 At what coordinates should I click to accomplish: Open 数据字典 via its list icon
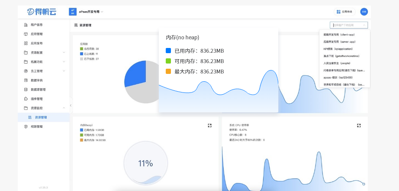[x=26, y=80]
